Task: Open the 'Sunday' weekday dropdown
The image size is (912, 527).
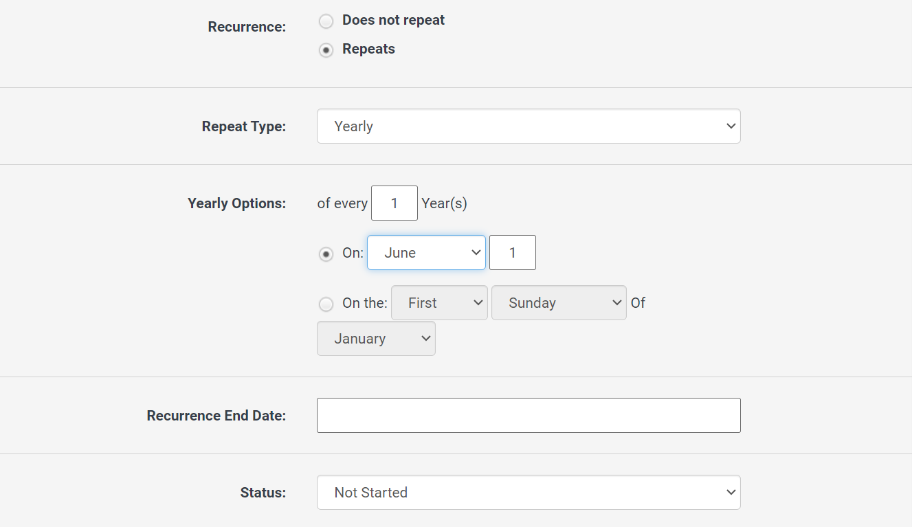Action: (x=559, y=303)
